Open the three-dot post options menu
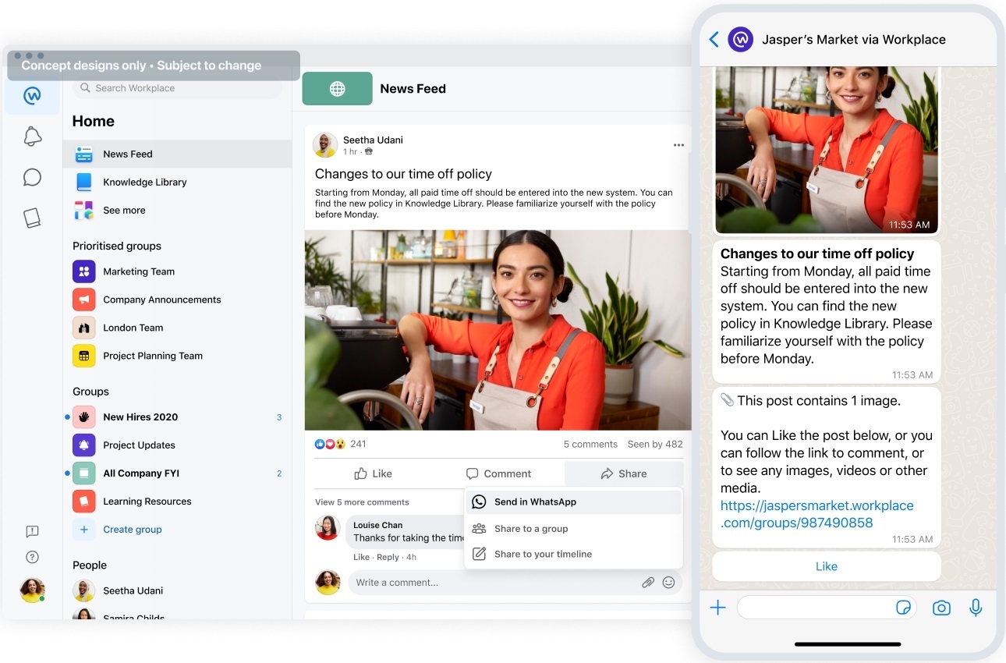The image size is (1006, 663). click(678, 145)
